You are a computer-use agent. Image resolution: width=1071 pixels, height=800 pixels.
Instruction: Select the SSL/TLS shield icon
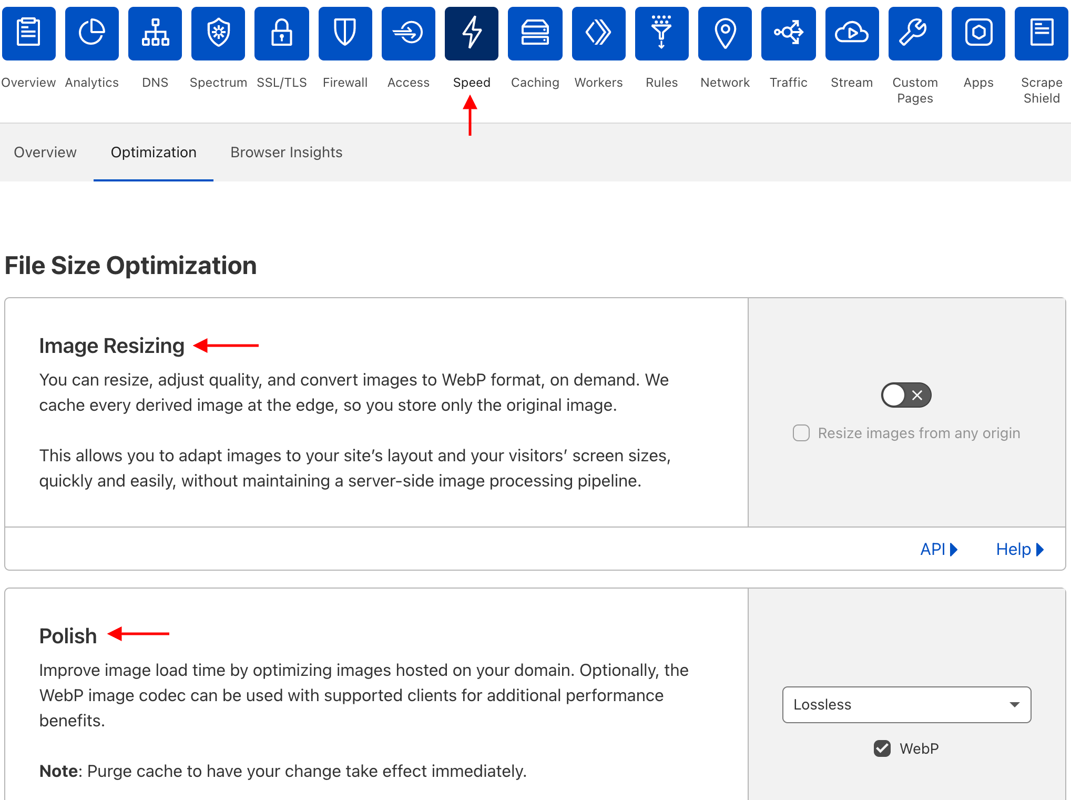point(281,33)
